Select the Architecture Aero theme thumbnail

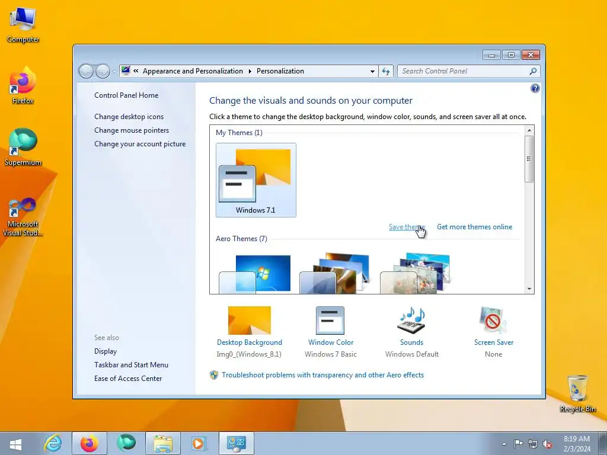tap(336, 273)
